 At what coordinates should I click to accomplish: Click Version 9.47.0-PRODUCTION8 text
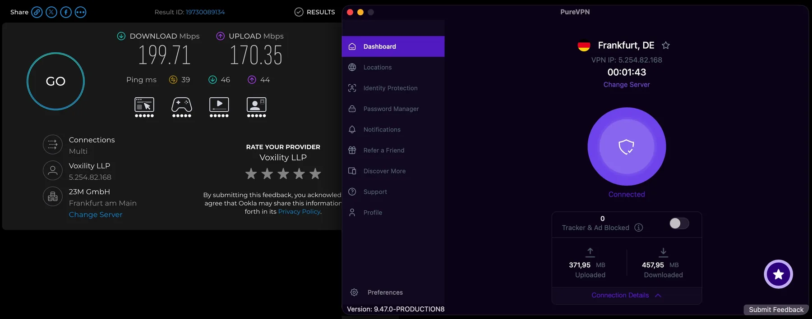[x=396, y=309]
